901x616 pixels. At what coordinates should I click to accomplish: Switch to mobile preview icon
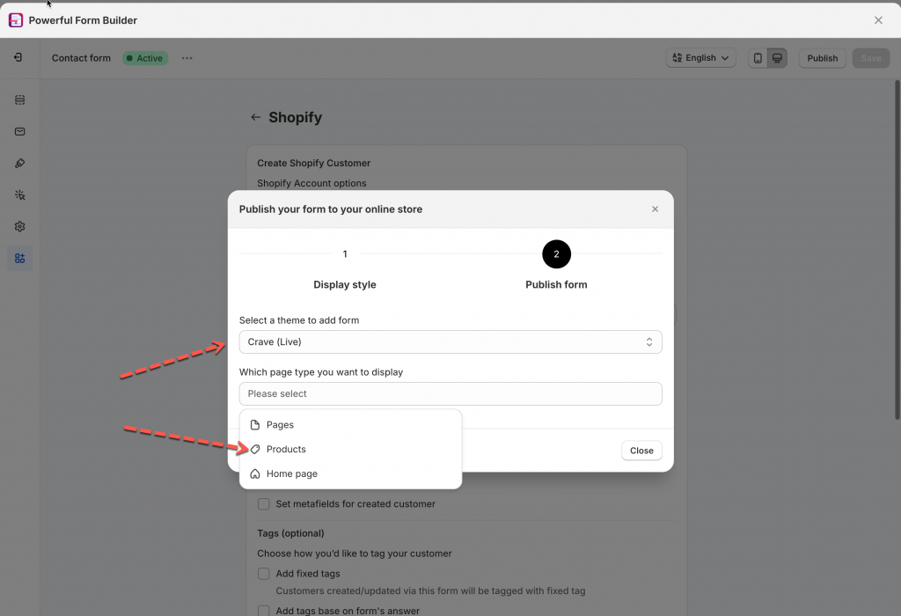[x=758, y=58]
